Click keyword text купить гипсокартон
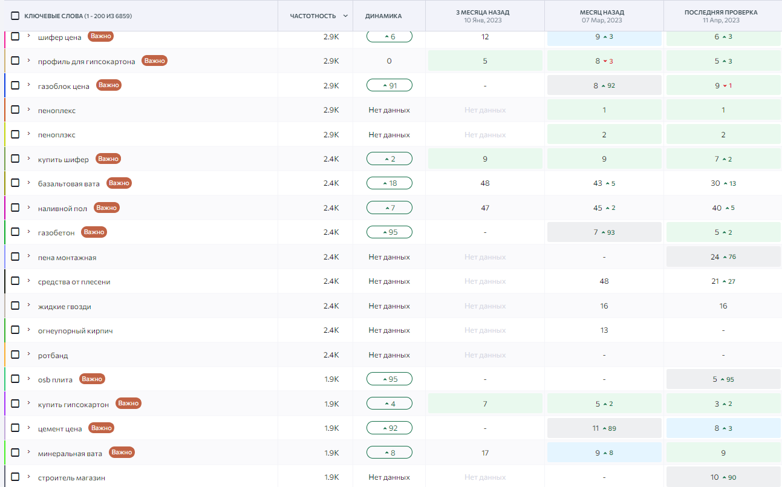This screenshot has height=487, width=782. (74, 404)
